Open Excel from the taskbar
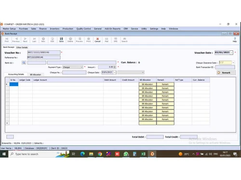The height and width of the screenshot is (180, 241). tap(143, 154)
